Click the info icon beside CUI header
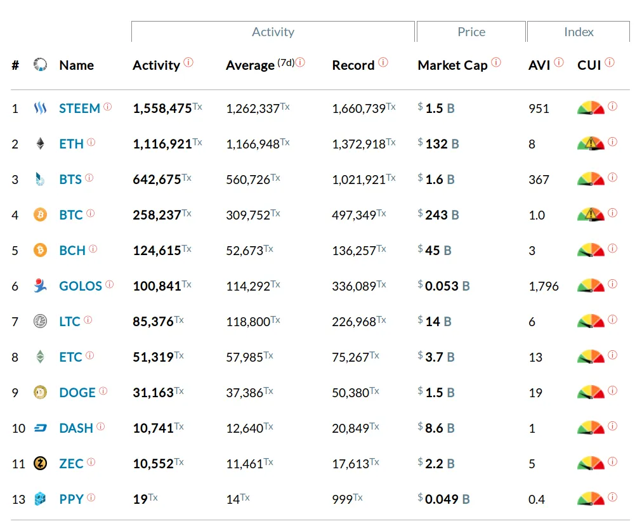This screenshot has width=642, height=526. 610,62
